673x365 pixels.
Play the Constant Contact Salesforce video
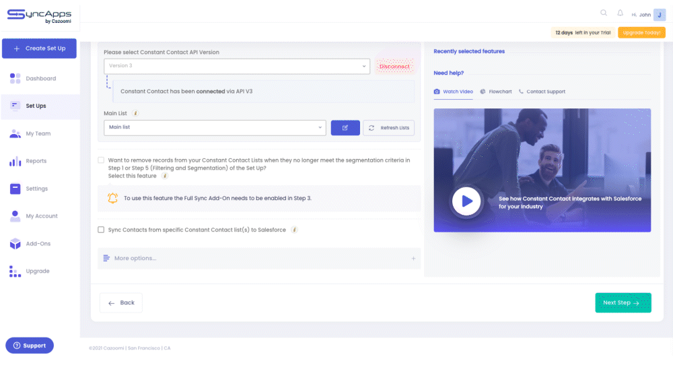[x=466, y=201]
